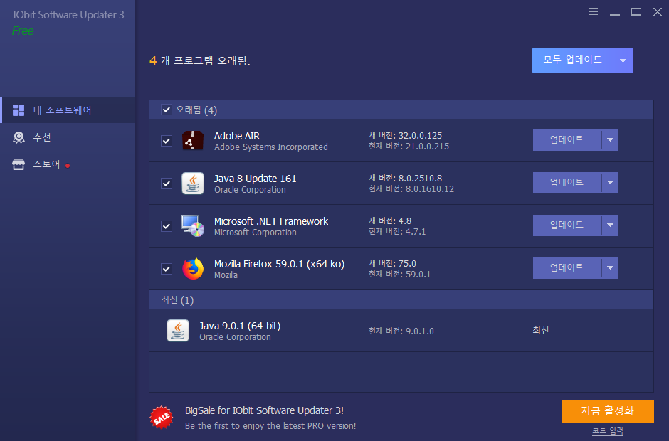Maximize the Software Updater window

[x=636, y=11]
